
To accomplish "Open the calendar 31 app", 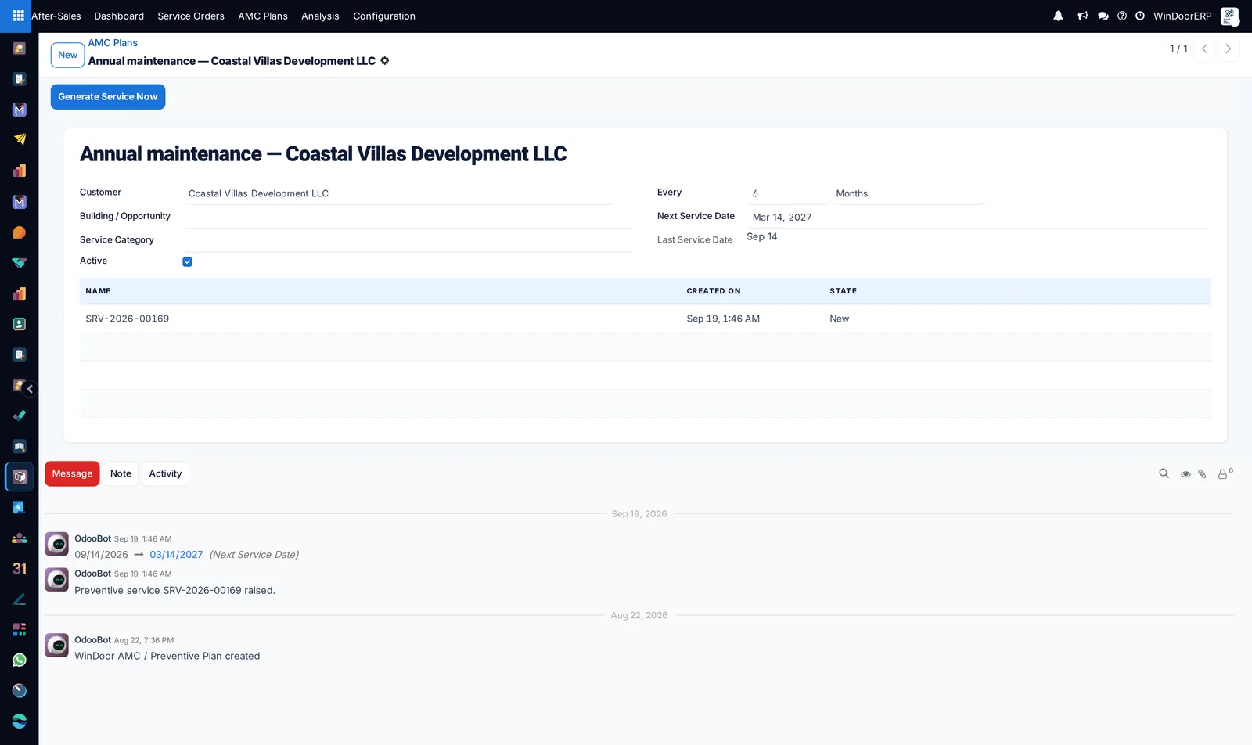I will point(20,569).
